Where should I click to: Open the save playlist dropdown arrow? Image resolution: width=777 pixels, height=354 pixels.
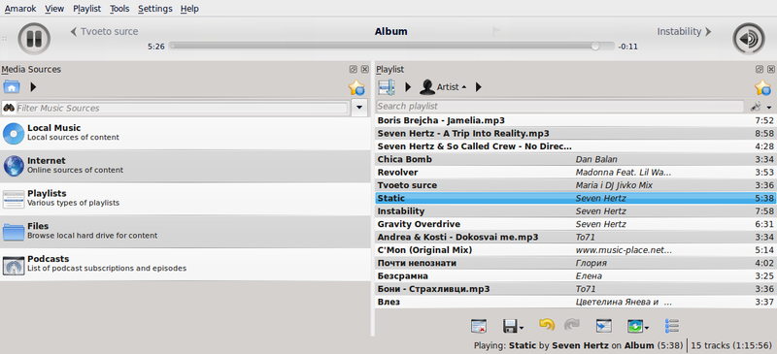(522, 327)
